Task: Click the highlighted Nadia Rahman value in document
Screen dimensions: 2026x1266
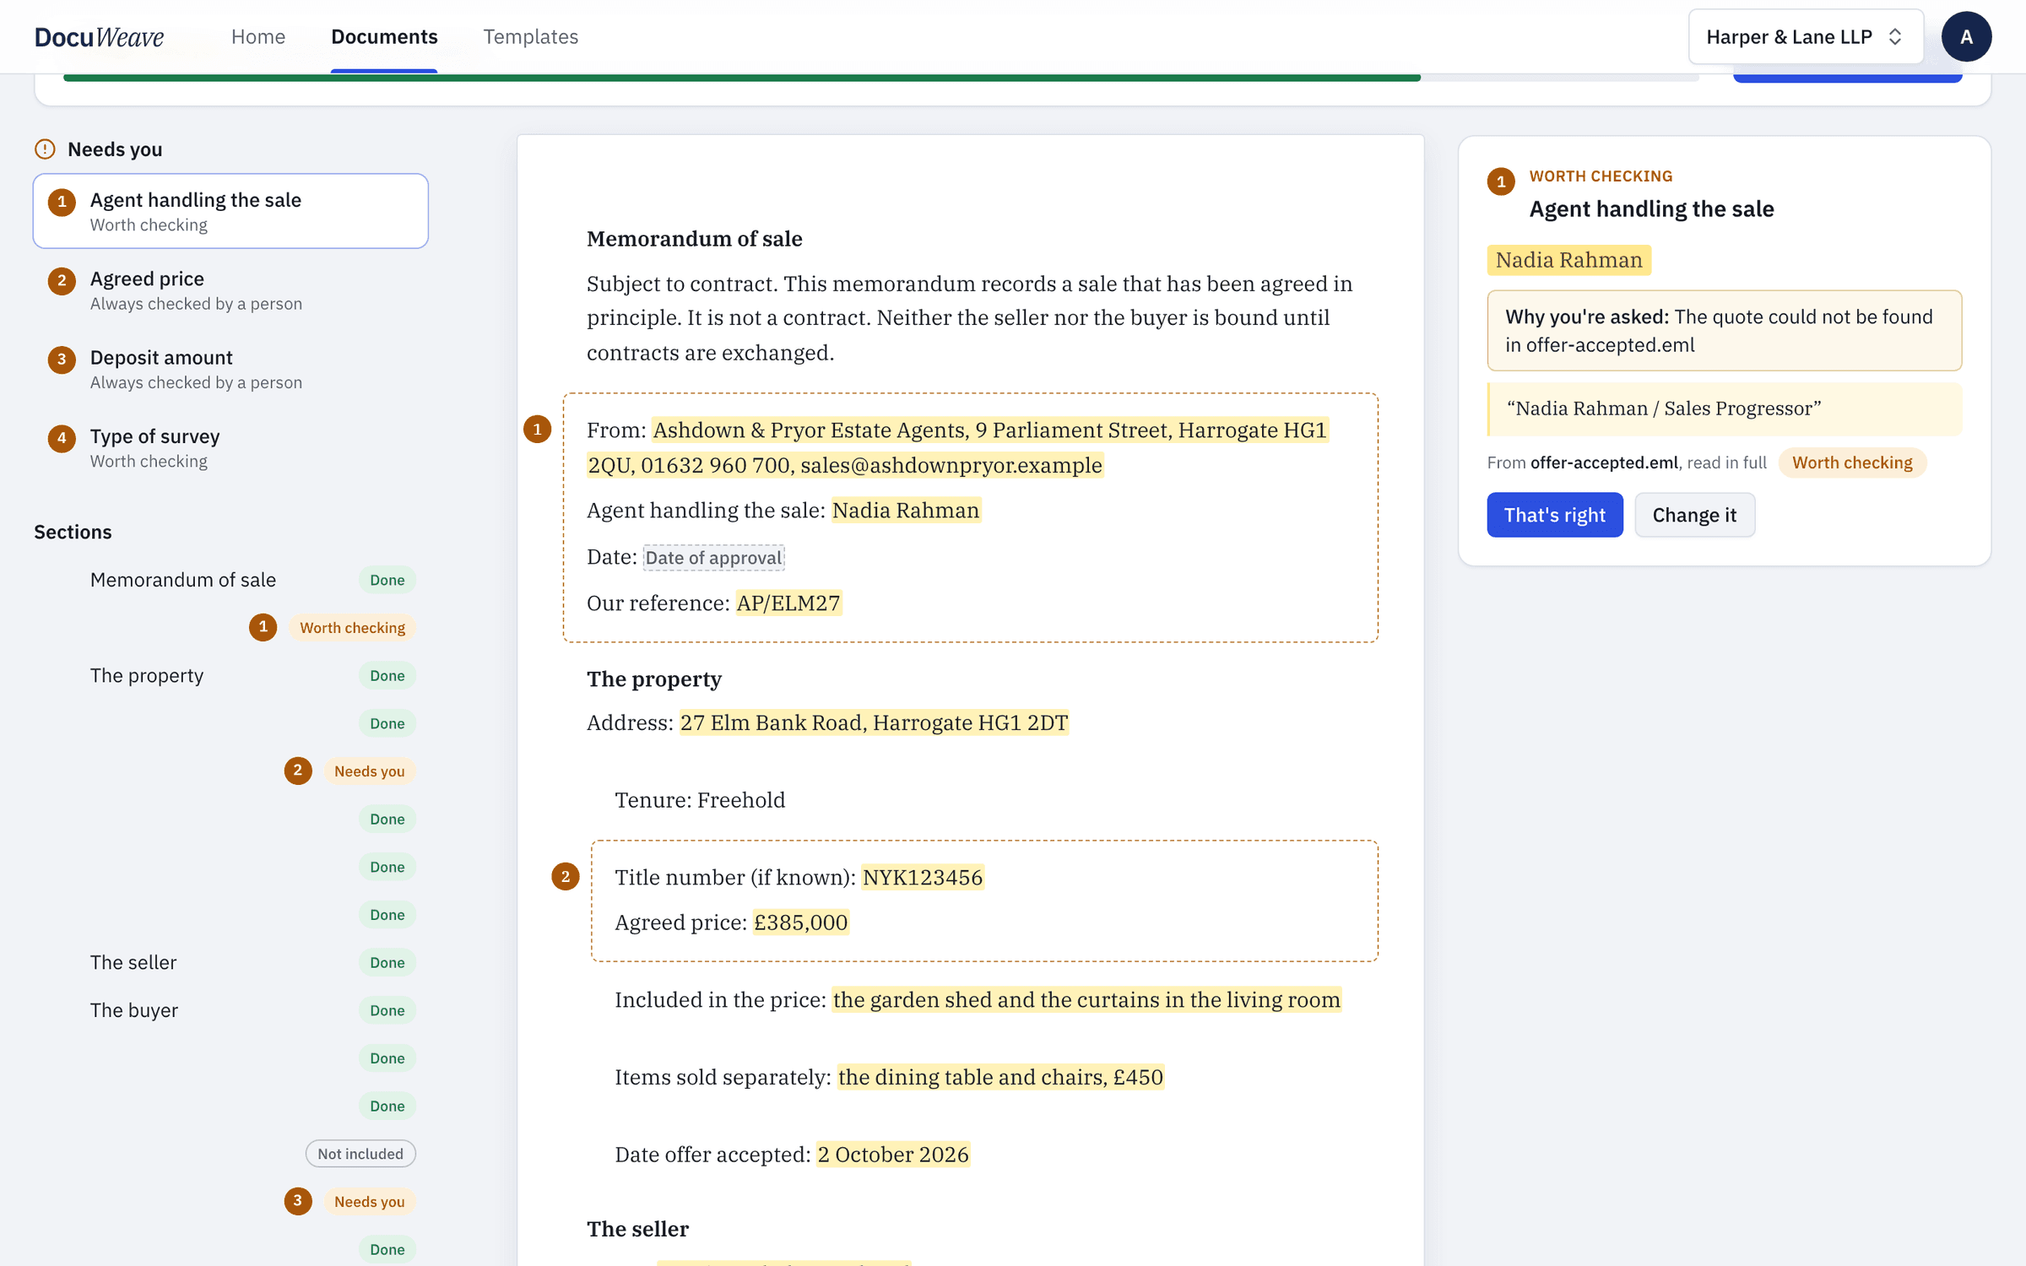Action: tap(906, 510)
